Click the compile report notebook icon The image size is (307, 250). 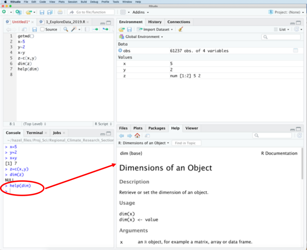point(87,30)
